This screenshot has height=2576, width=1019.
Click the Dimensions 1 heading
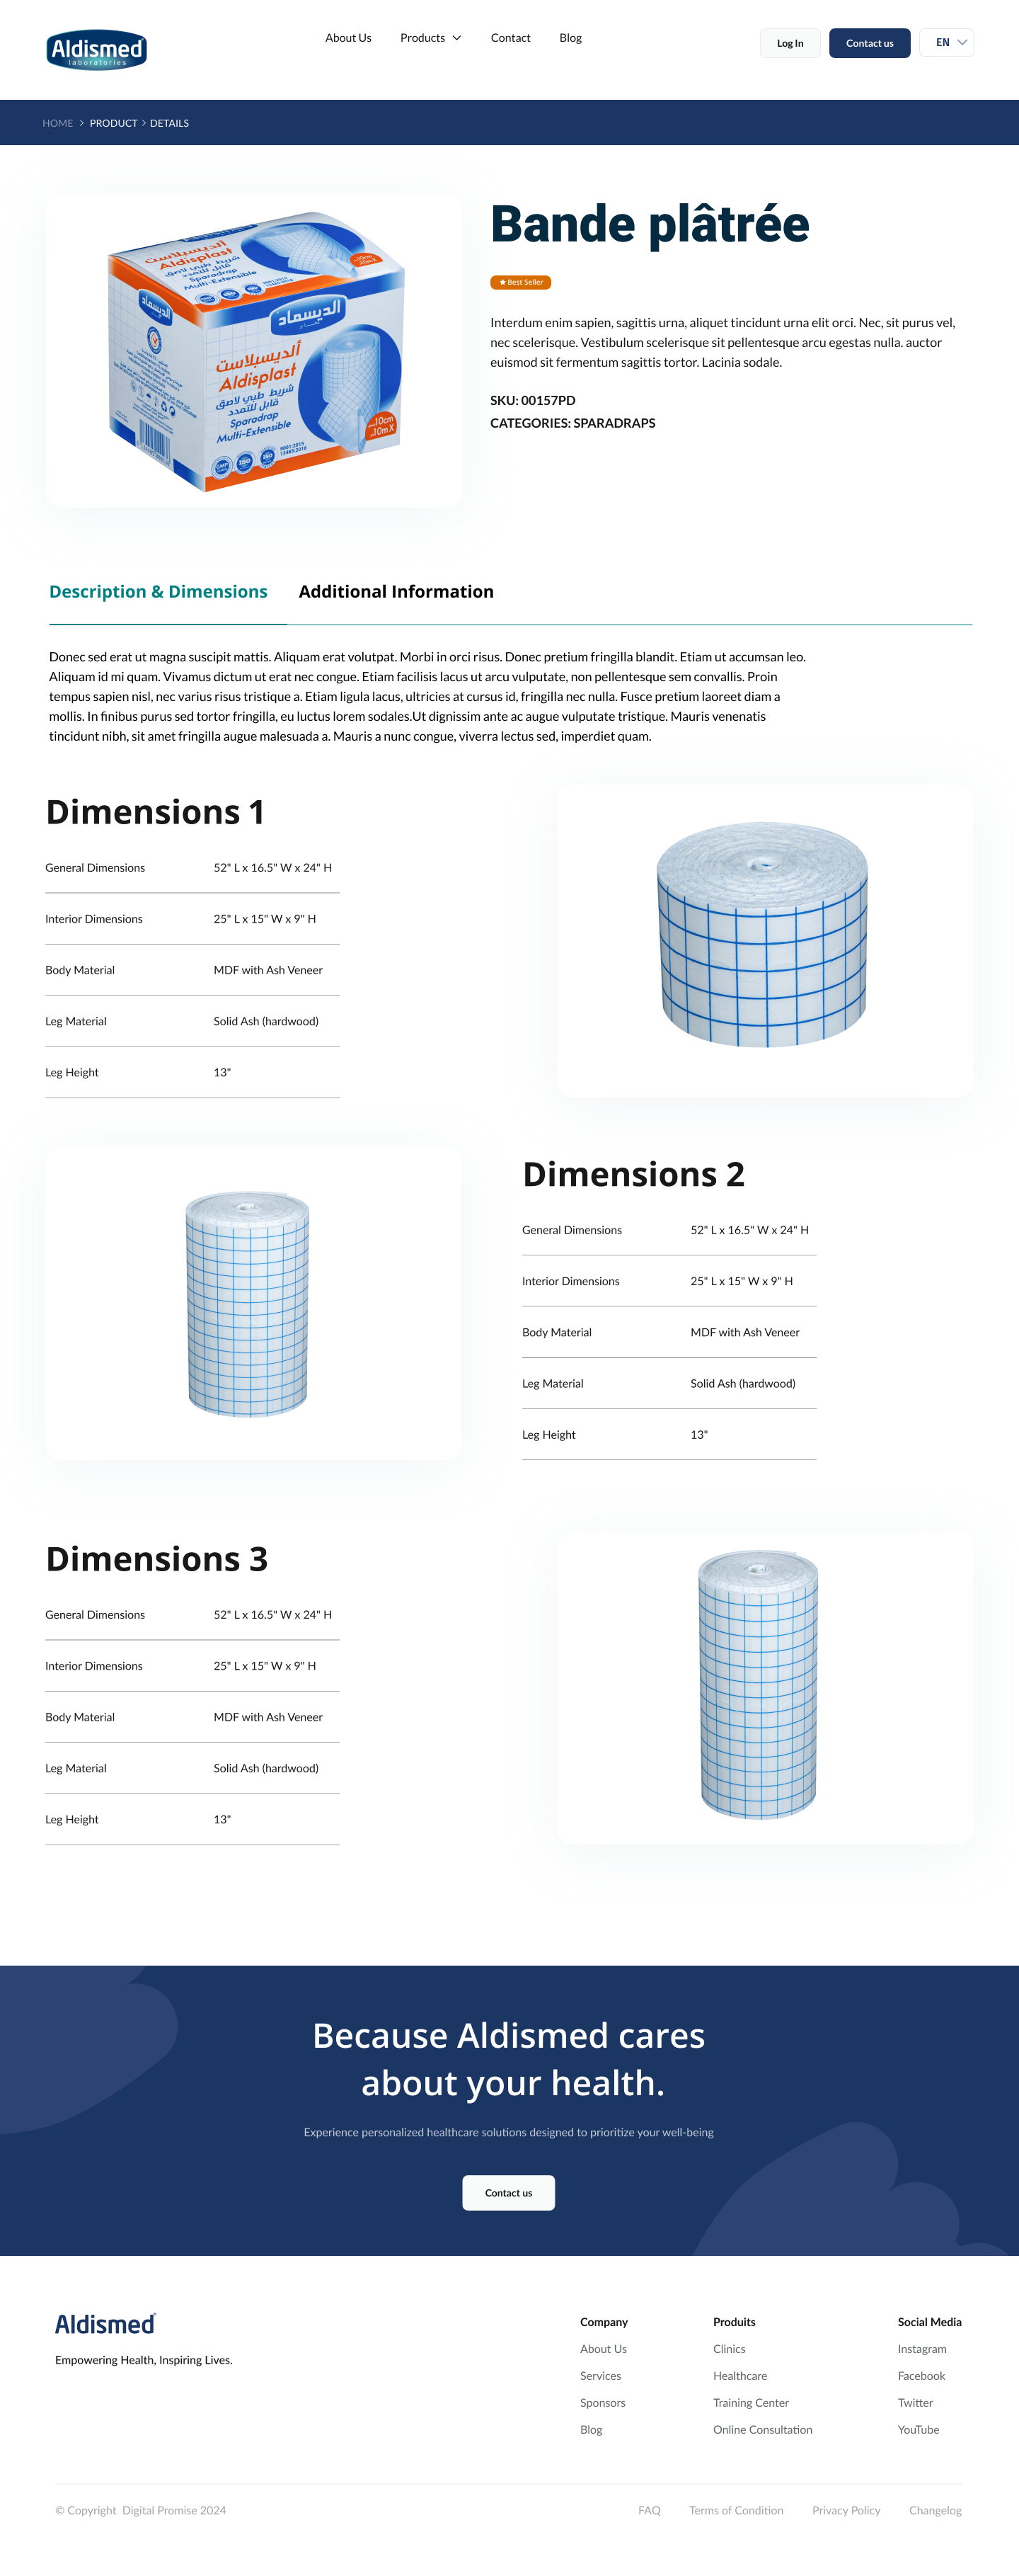[x=155, y=812]
